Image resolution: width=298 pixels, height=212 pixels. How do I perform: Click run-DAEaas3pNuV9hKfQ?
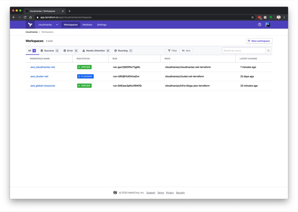[x=127, y=86]
